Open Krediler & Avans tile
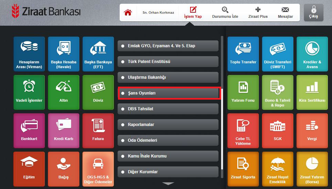The width and height of the screenshot is (332, 189). point(312,54)
